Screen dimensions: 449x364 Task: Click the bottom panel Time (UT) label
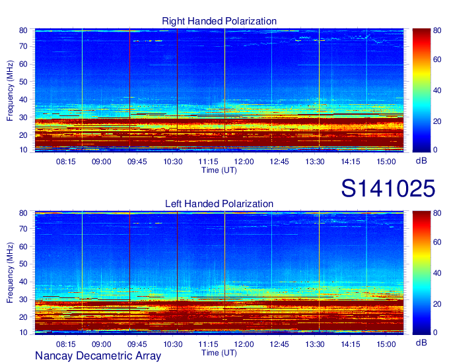pos(219,353)
